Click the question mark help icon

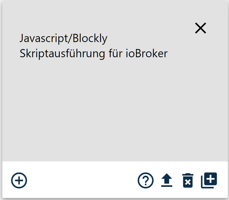pos(145,180)
